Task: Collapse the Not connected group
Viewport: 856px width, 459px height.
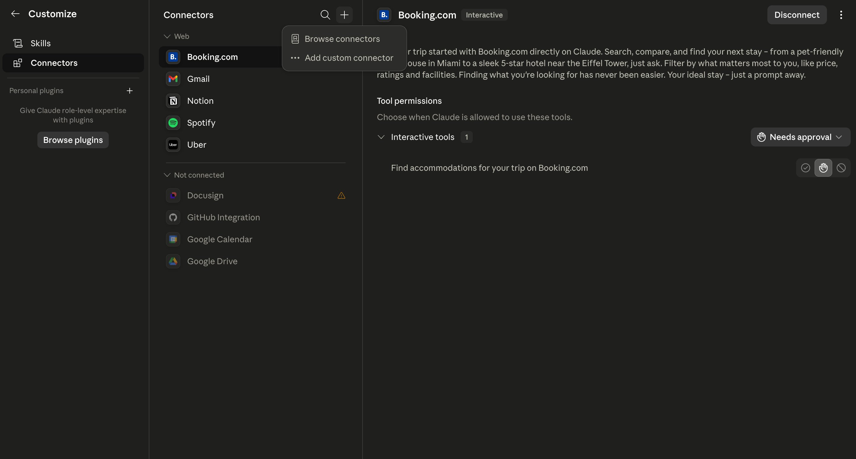Action: (x=167, y=175)
